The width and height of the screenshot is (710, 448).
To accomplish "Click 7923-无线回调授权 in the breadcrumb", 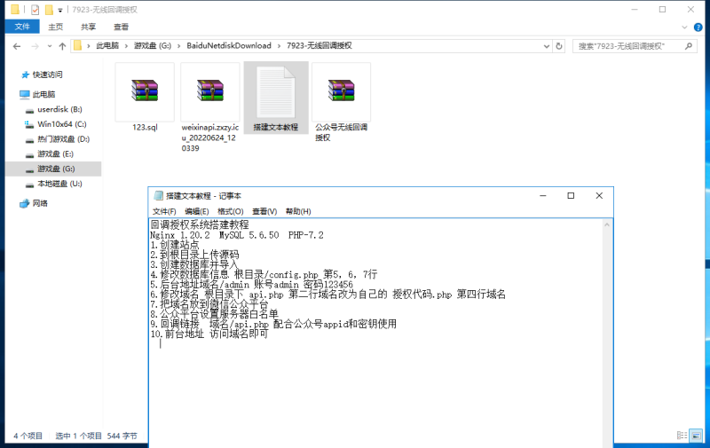I will tap(319, 46).
